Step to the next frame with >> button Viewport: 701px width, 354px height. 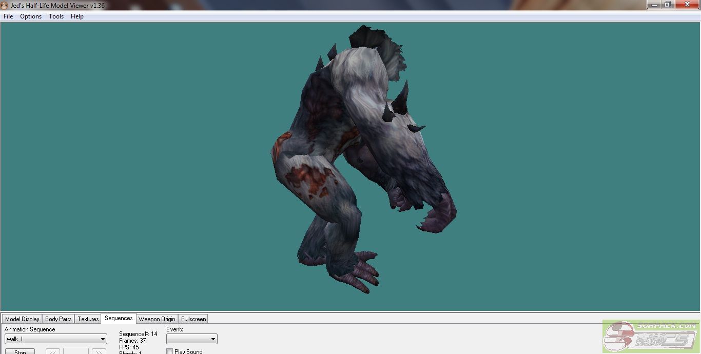click(99, 351)
